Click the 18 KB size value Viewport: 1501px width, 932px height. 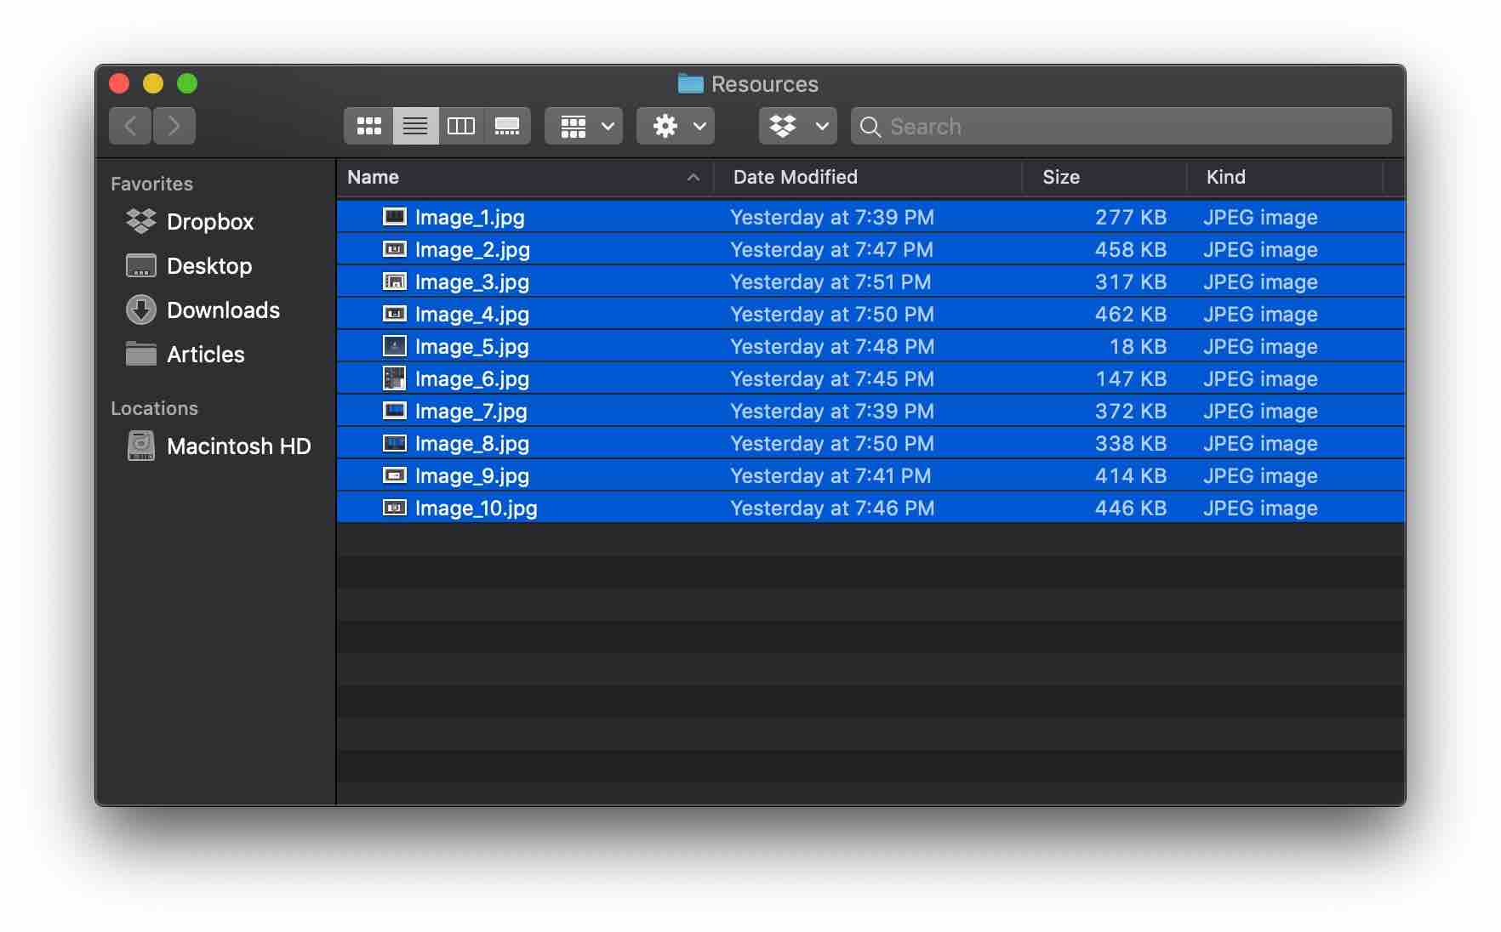[x=1138, y=346]
